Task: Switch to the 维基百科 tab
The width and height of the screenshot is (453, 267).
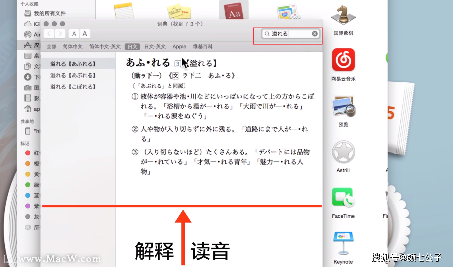Action: [203, 46]
